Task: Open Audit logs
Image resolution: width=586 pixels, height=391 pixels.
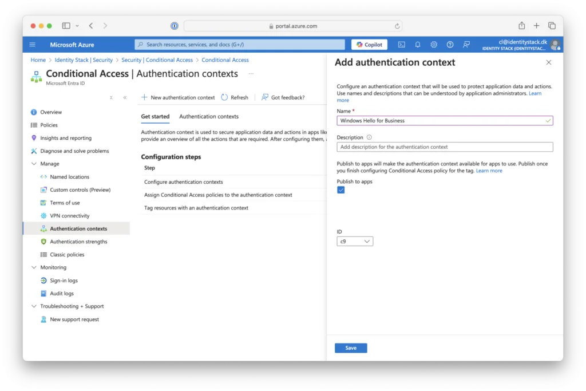Action: click(x=62, y=294)
